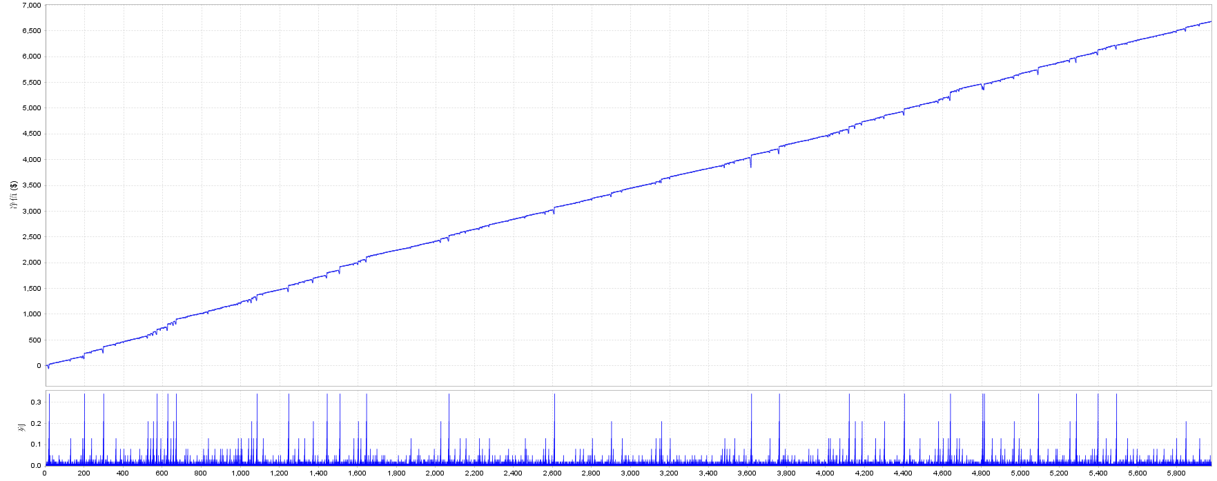Select the 1,600 horizontal axis tick label
The height and width of the screenshot is (481, 1217).
tap(357, 473)
